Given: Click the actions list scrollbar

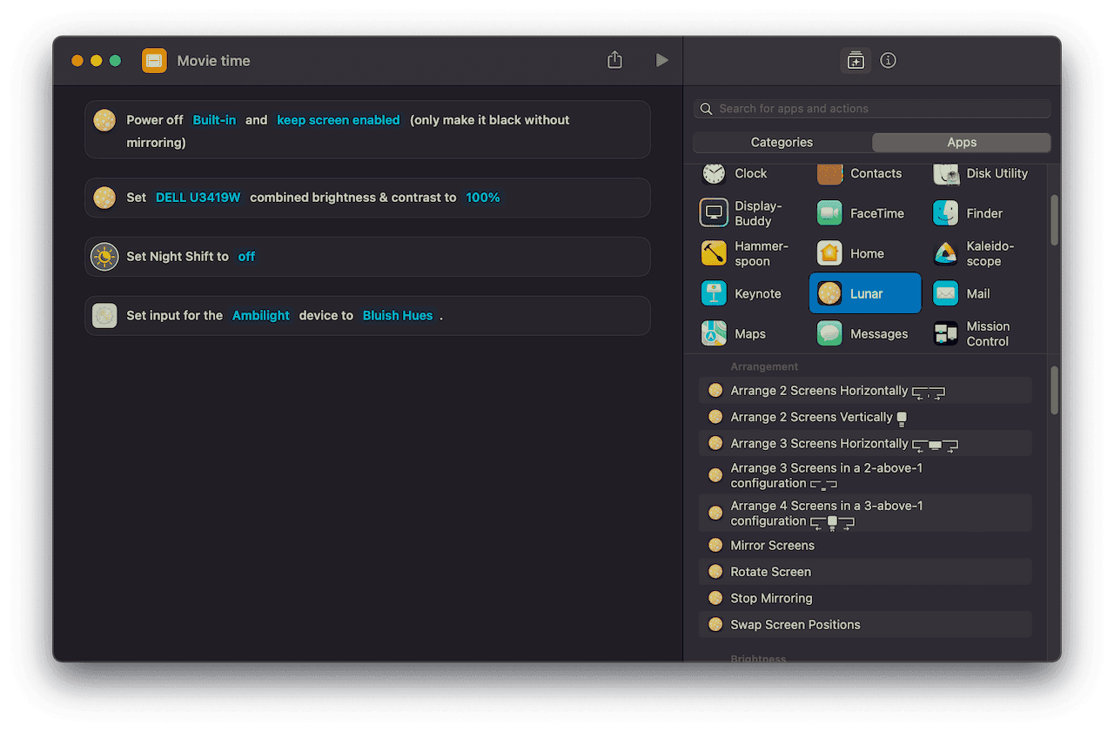Looking at the screenshot, I should [x=1055, y=390].
